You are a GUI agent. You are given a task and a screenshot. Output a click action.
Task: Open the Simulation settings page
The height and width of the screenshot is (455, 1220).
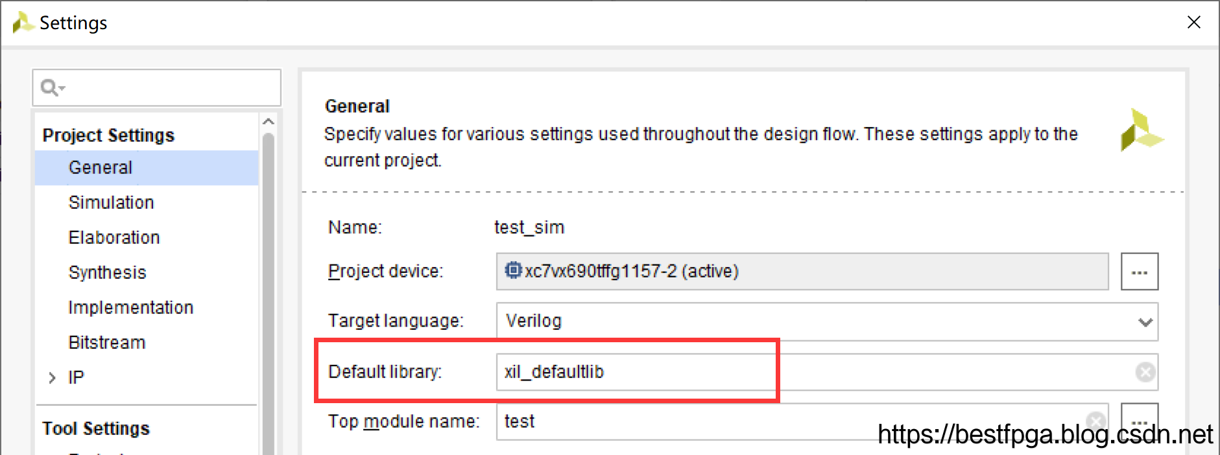tap(111, 203)
